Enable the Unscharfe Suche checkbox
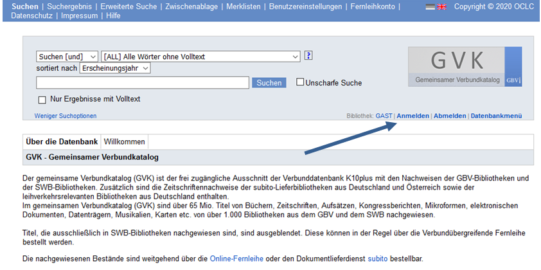This screenshot has height=270, width=541. (x=300, y=82)
